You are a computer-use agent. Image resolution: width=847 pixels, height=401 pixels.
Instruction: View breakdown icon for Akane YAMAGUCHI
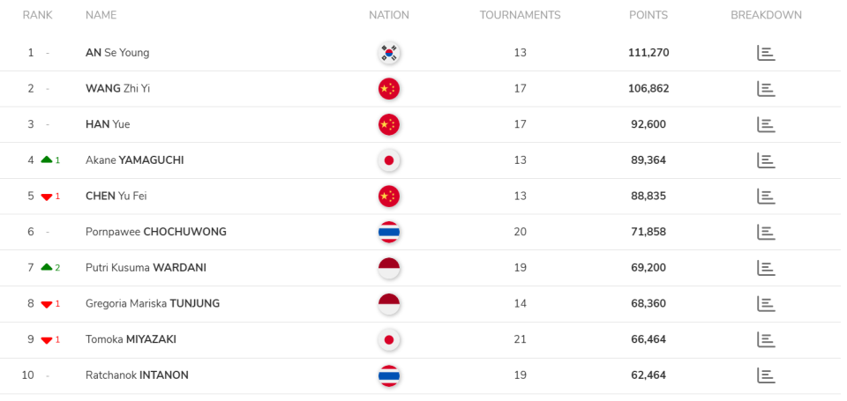(766, 160)
